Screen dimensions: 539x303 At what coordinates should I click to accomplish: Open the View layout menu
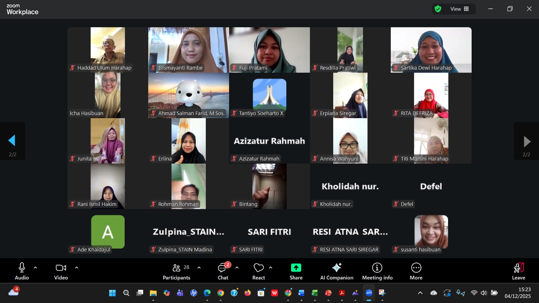[459, 9]
